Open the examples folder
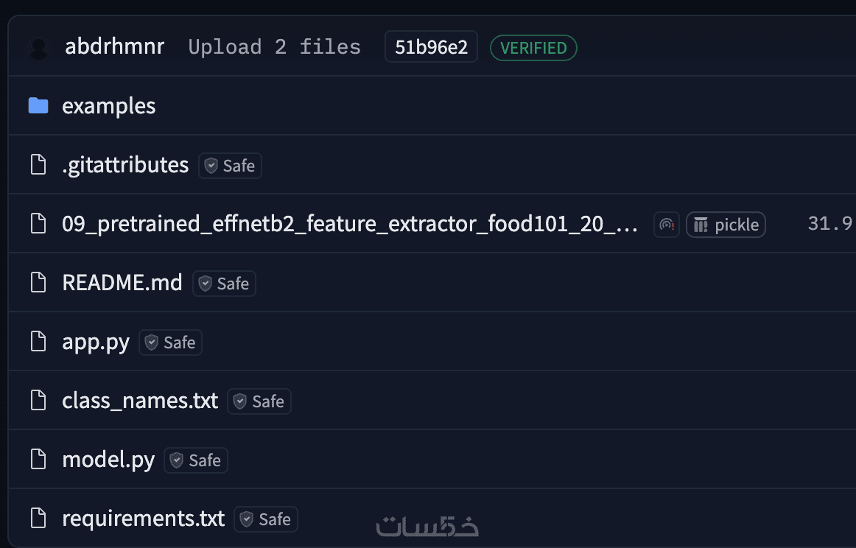Image resolution: width=856 pixels, height=548 pixels. click(108, 106)
